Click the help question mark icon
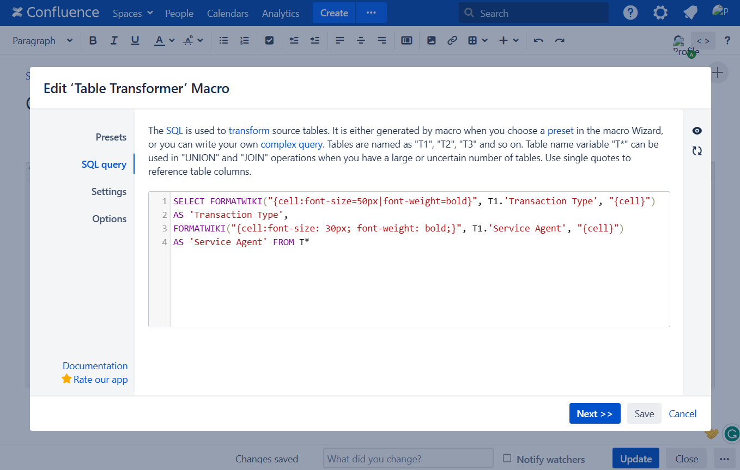 (630, 13)
